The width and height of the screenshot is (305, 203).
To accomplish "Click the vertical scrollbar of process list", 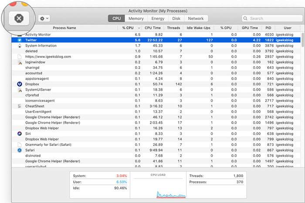I will coord(302,40).
